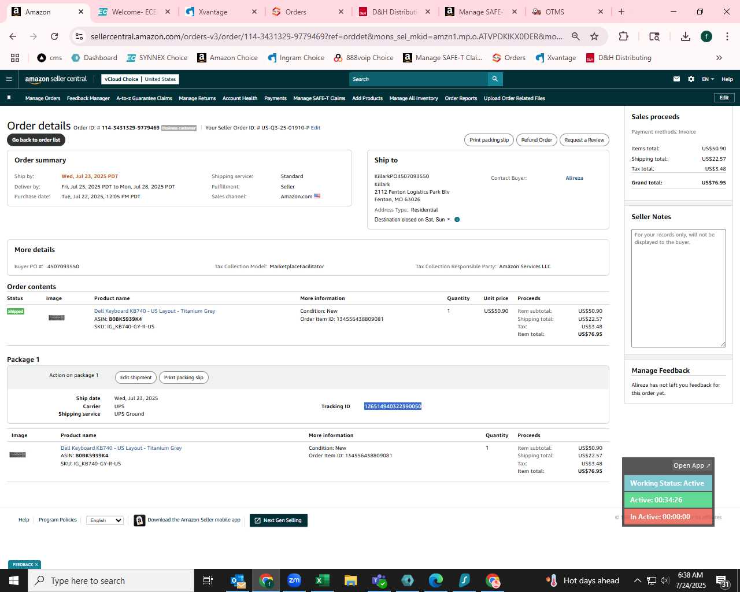This screenshot has height=592, width=740.
Task: Click the Seller Notes text area
Action: (x=679, y=288)
